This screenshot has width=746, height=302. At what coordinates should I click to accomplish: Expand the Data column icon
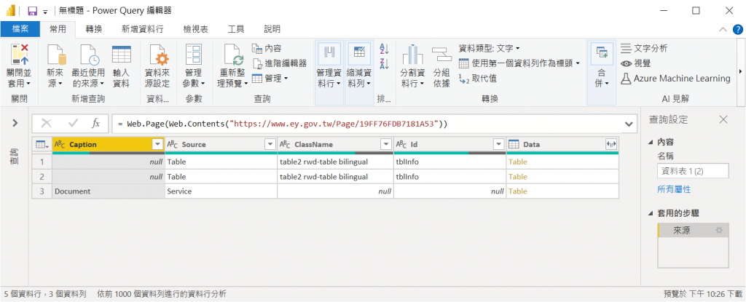click(610, 145)
